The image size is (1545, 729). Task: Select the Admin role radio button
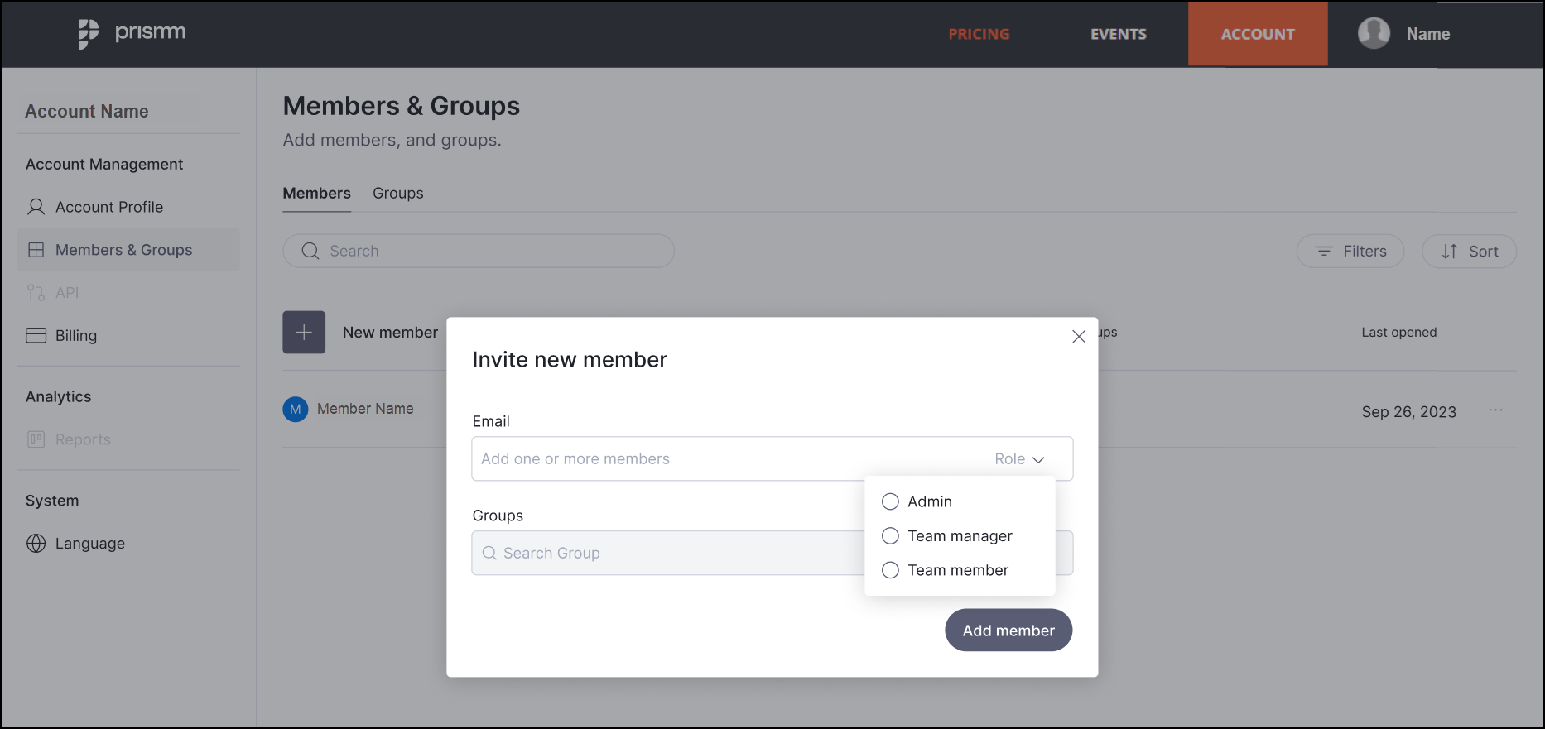tap(890, 501)
